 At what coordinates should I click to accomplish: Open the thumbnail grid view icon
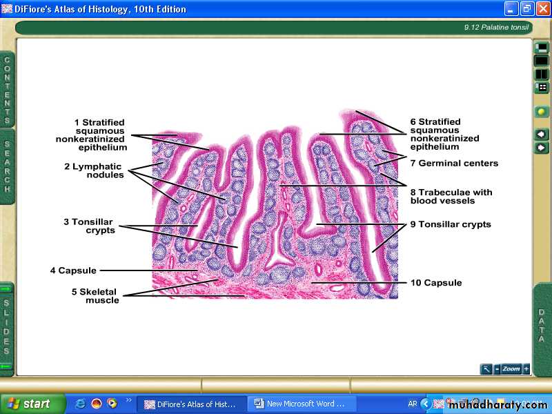(x=542, y=88)
